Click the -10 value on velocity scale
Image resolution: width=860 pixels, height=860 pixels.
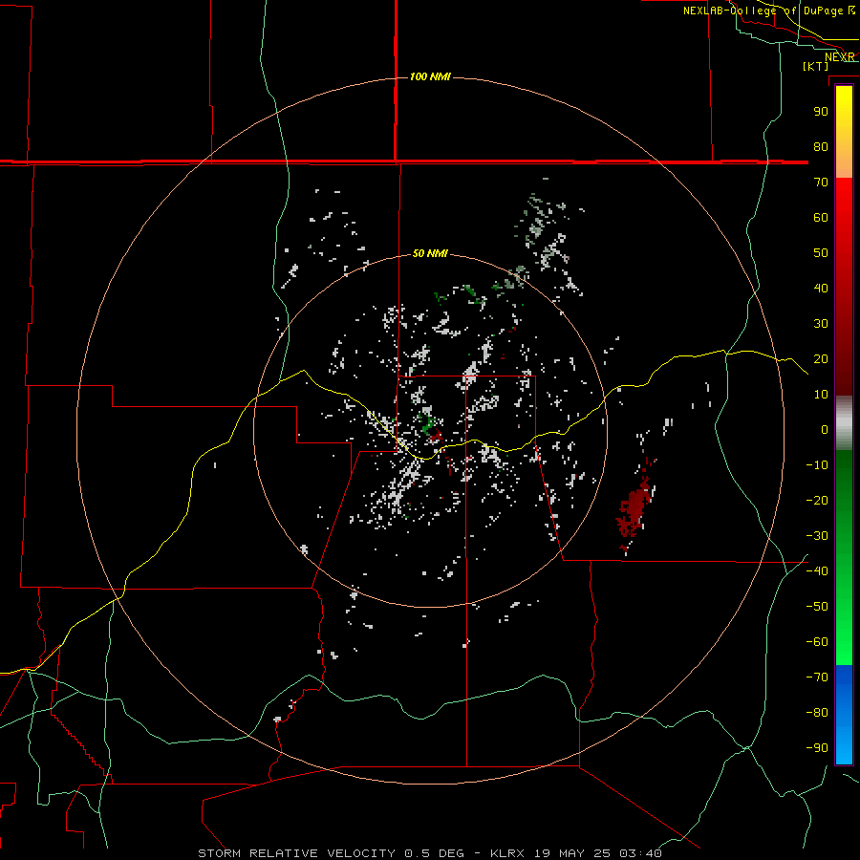pyautogui.click(x=817, y=465)
